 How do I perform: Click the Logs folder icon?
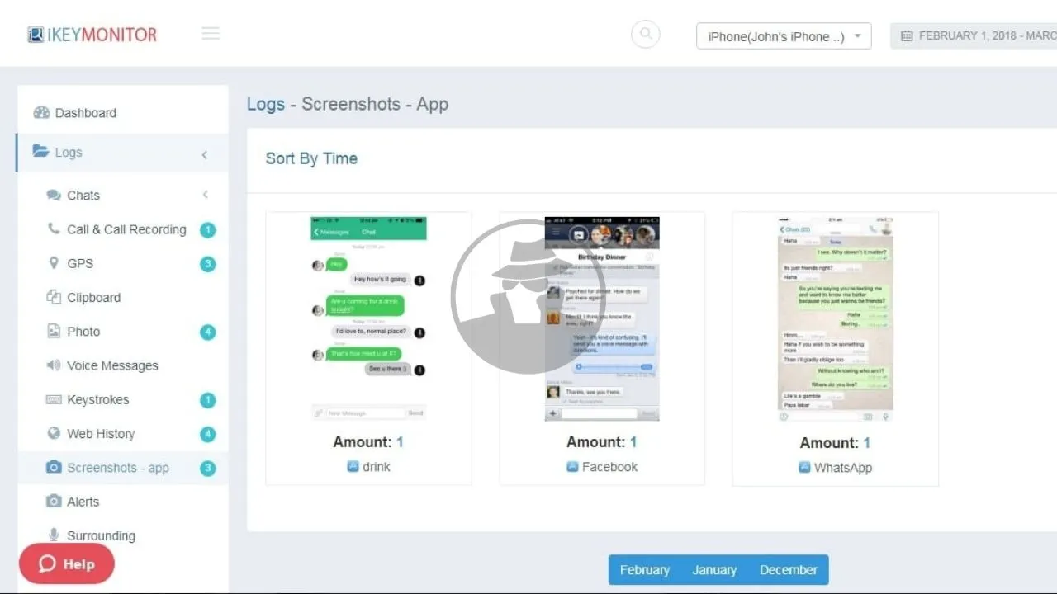[40, 151]
